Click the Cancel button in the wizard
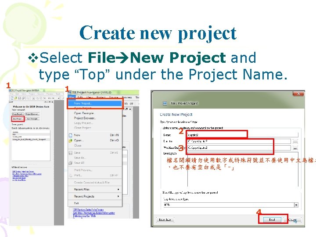 coord(293,220)
